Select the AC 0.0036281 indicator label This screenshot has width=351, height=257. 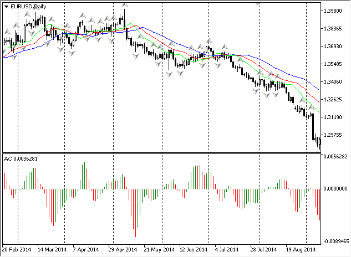pyautogui.click(x=21, y=159)
